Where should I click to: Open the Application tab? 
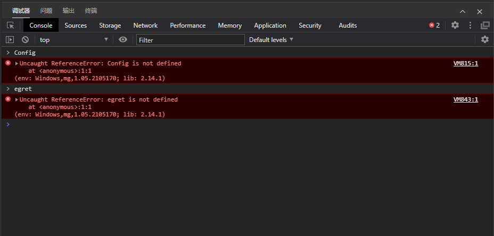pyautogui.click(x=270, y=25)
